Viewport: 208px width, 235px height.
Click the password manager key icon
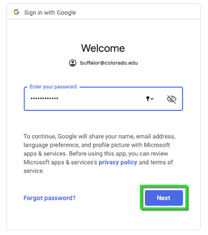coord(148,99)
